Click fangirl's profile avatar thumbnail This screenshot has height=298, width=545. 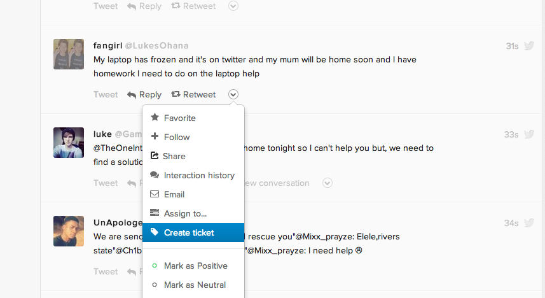69,54
